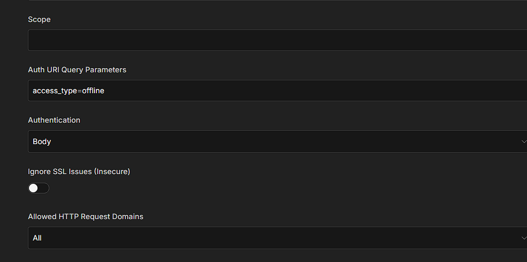Image resolution: width=527 pixels, height=262 pixels.
Task: Click the Authentication dropdown chevron arrow
Action: pyautogui.click(x=523, y=141)
